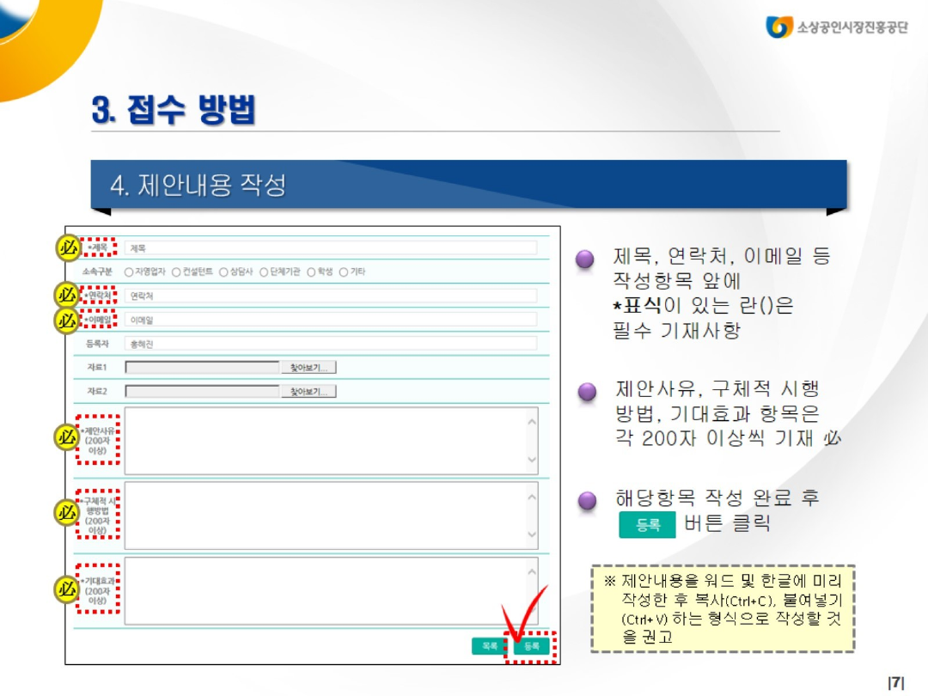This screenshot has width=928, height=696.
Task: Click 찾아보기 button for 자료1
Action: (308, 368)
